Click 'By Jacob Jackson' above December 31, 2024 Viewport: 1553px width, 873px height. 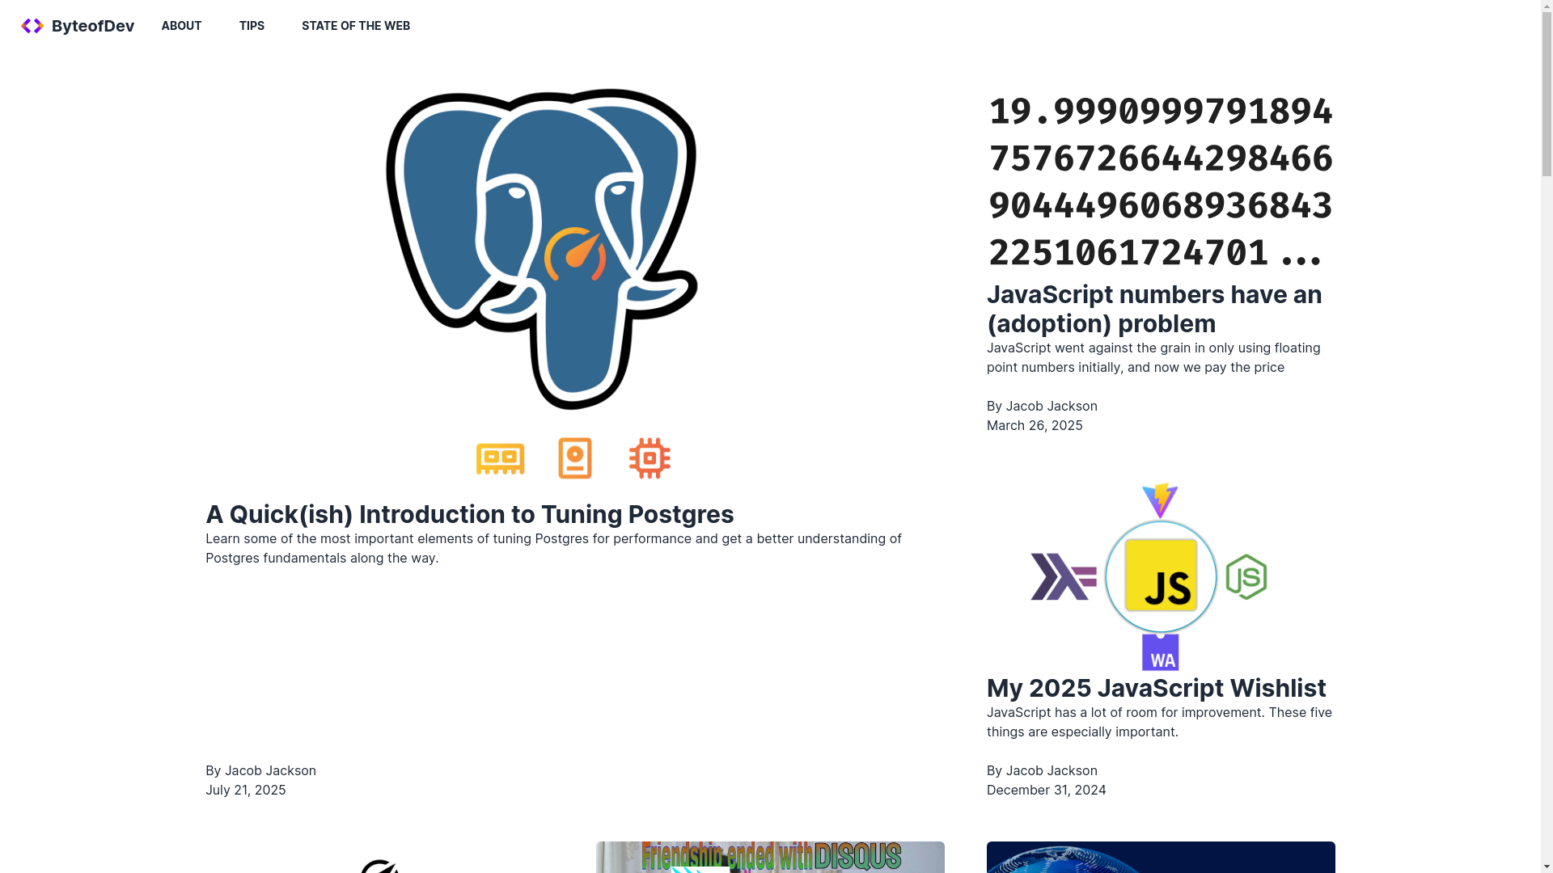tap(1042, 770)
